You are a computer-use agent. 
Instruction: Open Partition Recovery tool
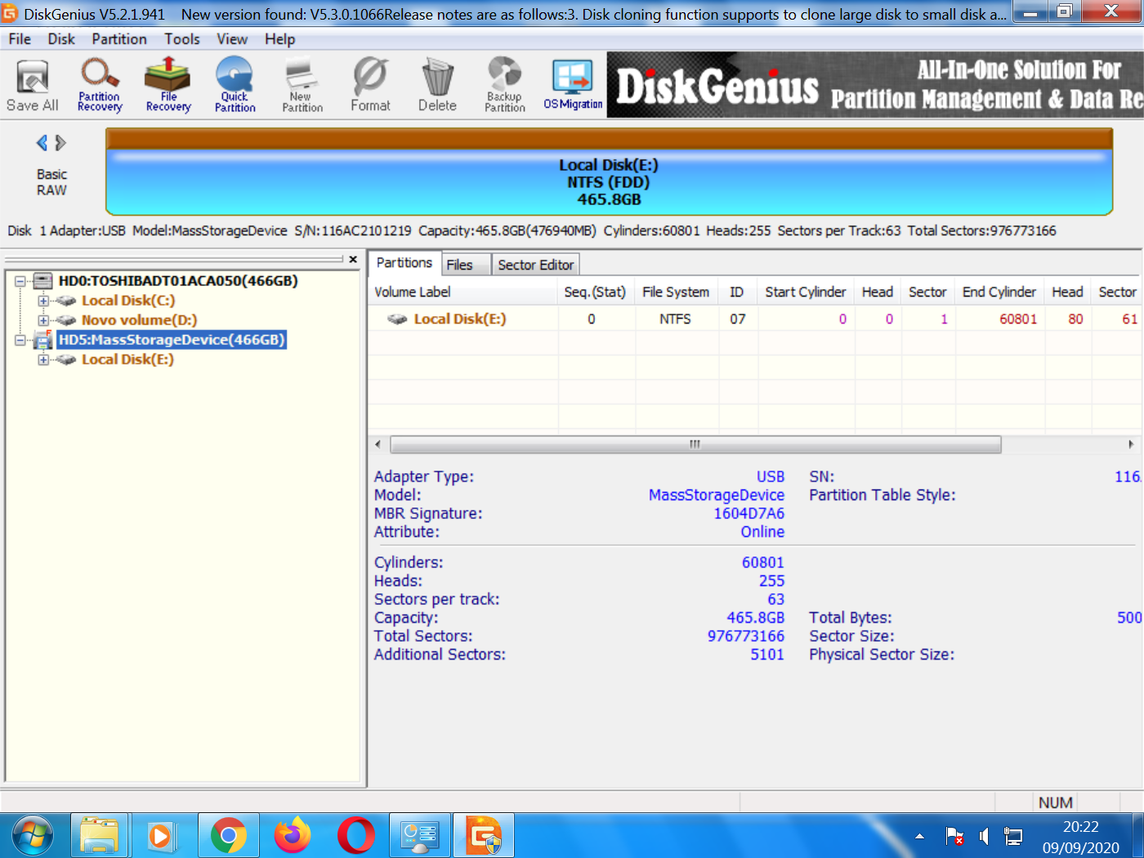point(100,85)
